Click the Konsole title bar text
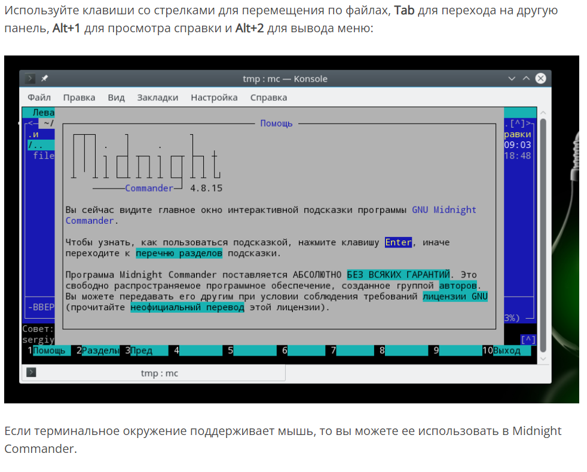The height and width of the screenshot is (472, 587). pos(285,79)
